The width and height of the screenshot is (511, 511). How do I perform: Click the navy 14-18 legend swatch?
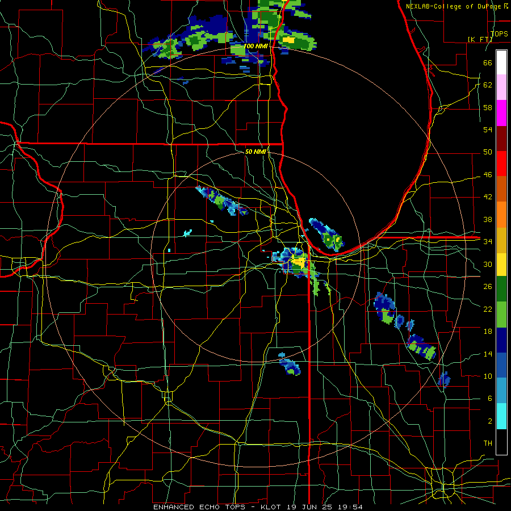coord(501,340)
